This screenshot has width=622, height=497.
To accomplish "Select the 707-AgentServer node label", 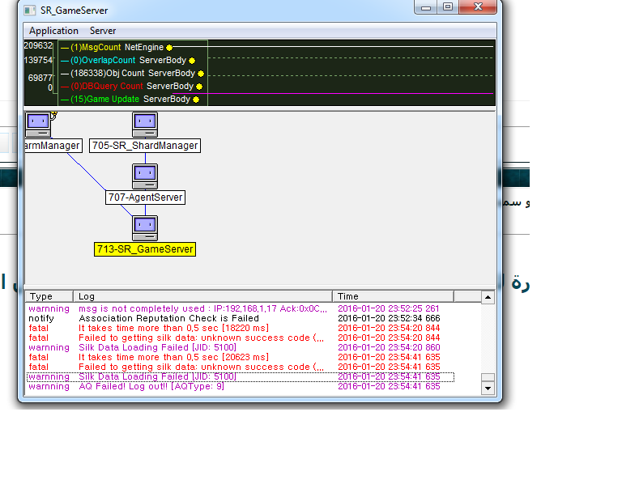I will coord(145,198).
